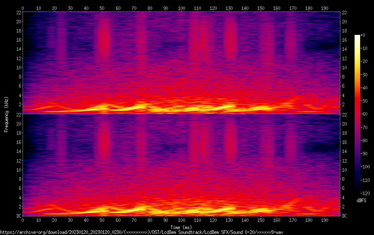The height and width of the screenshot is (235, 374).
Task: Click the high-frequency burst near 50 ms in lower channel
Action: click(103, 139)
